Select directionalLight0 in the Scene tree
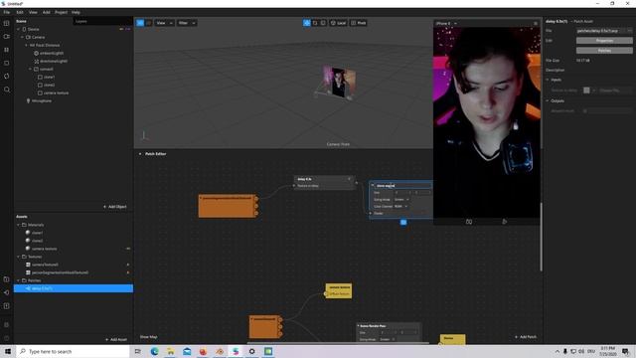Viewport: 636px width, 358px height. pos(54,61)
